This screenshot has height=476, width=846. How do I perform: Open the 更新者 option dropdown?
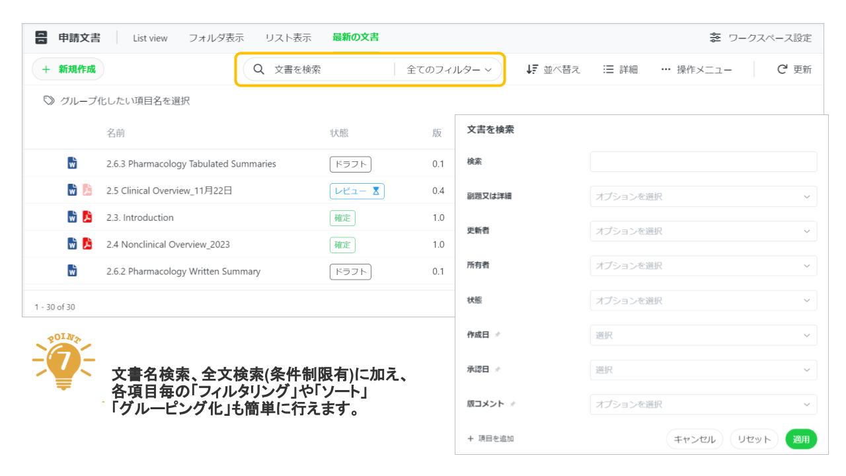click(x=703, y=231)
